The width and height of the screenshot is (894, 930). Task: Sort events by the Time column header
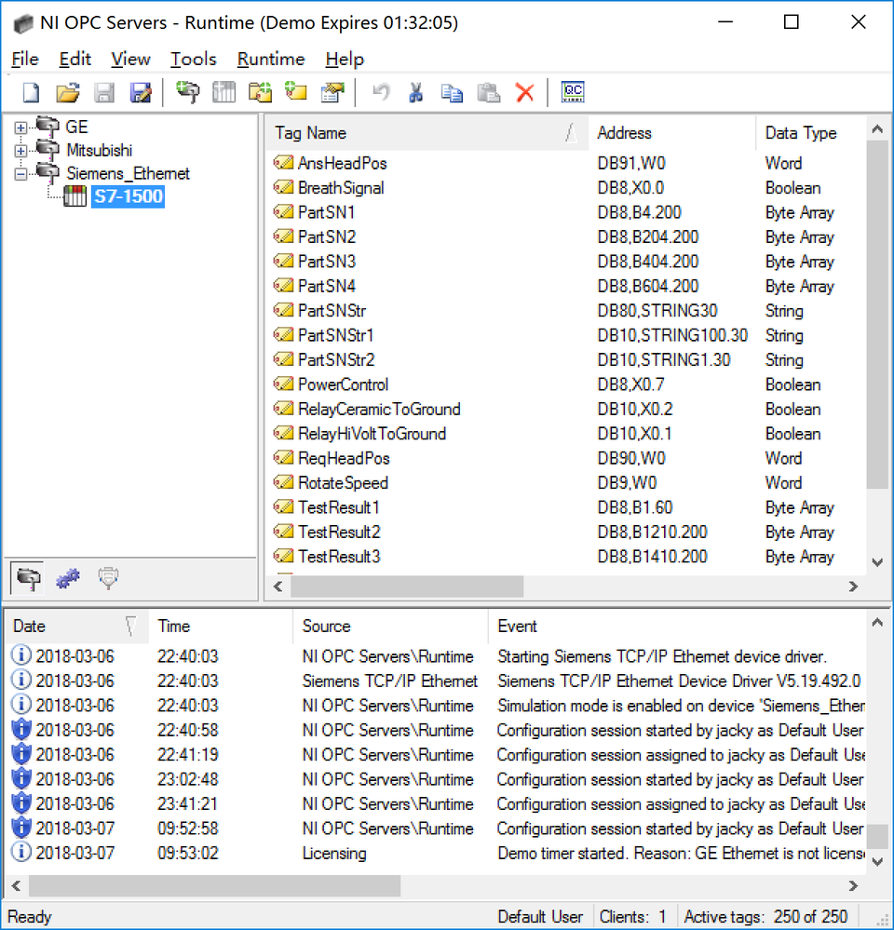pos(220,627)
